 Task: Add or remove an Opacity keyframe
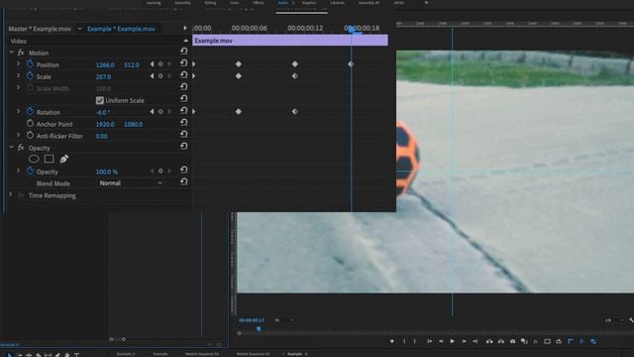pyautogui.click(x=160, y=172)
